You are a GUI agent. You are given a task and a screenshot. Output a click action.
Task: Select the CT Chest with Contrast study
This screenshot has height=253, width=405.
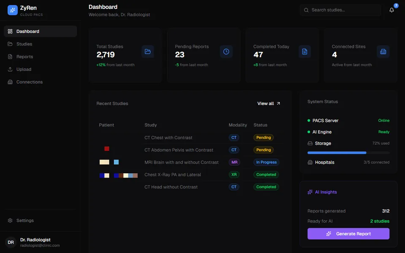click(168, 137)
